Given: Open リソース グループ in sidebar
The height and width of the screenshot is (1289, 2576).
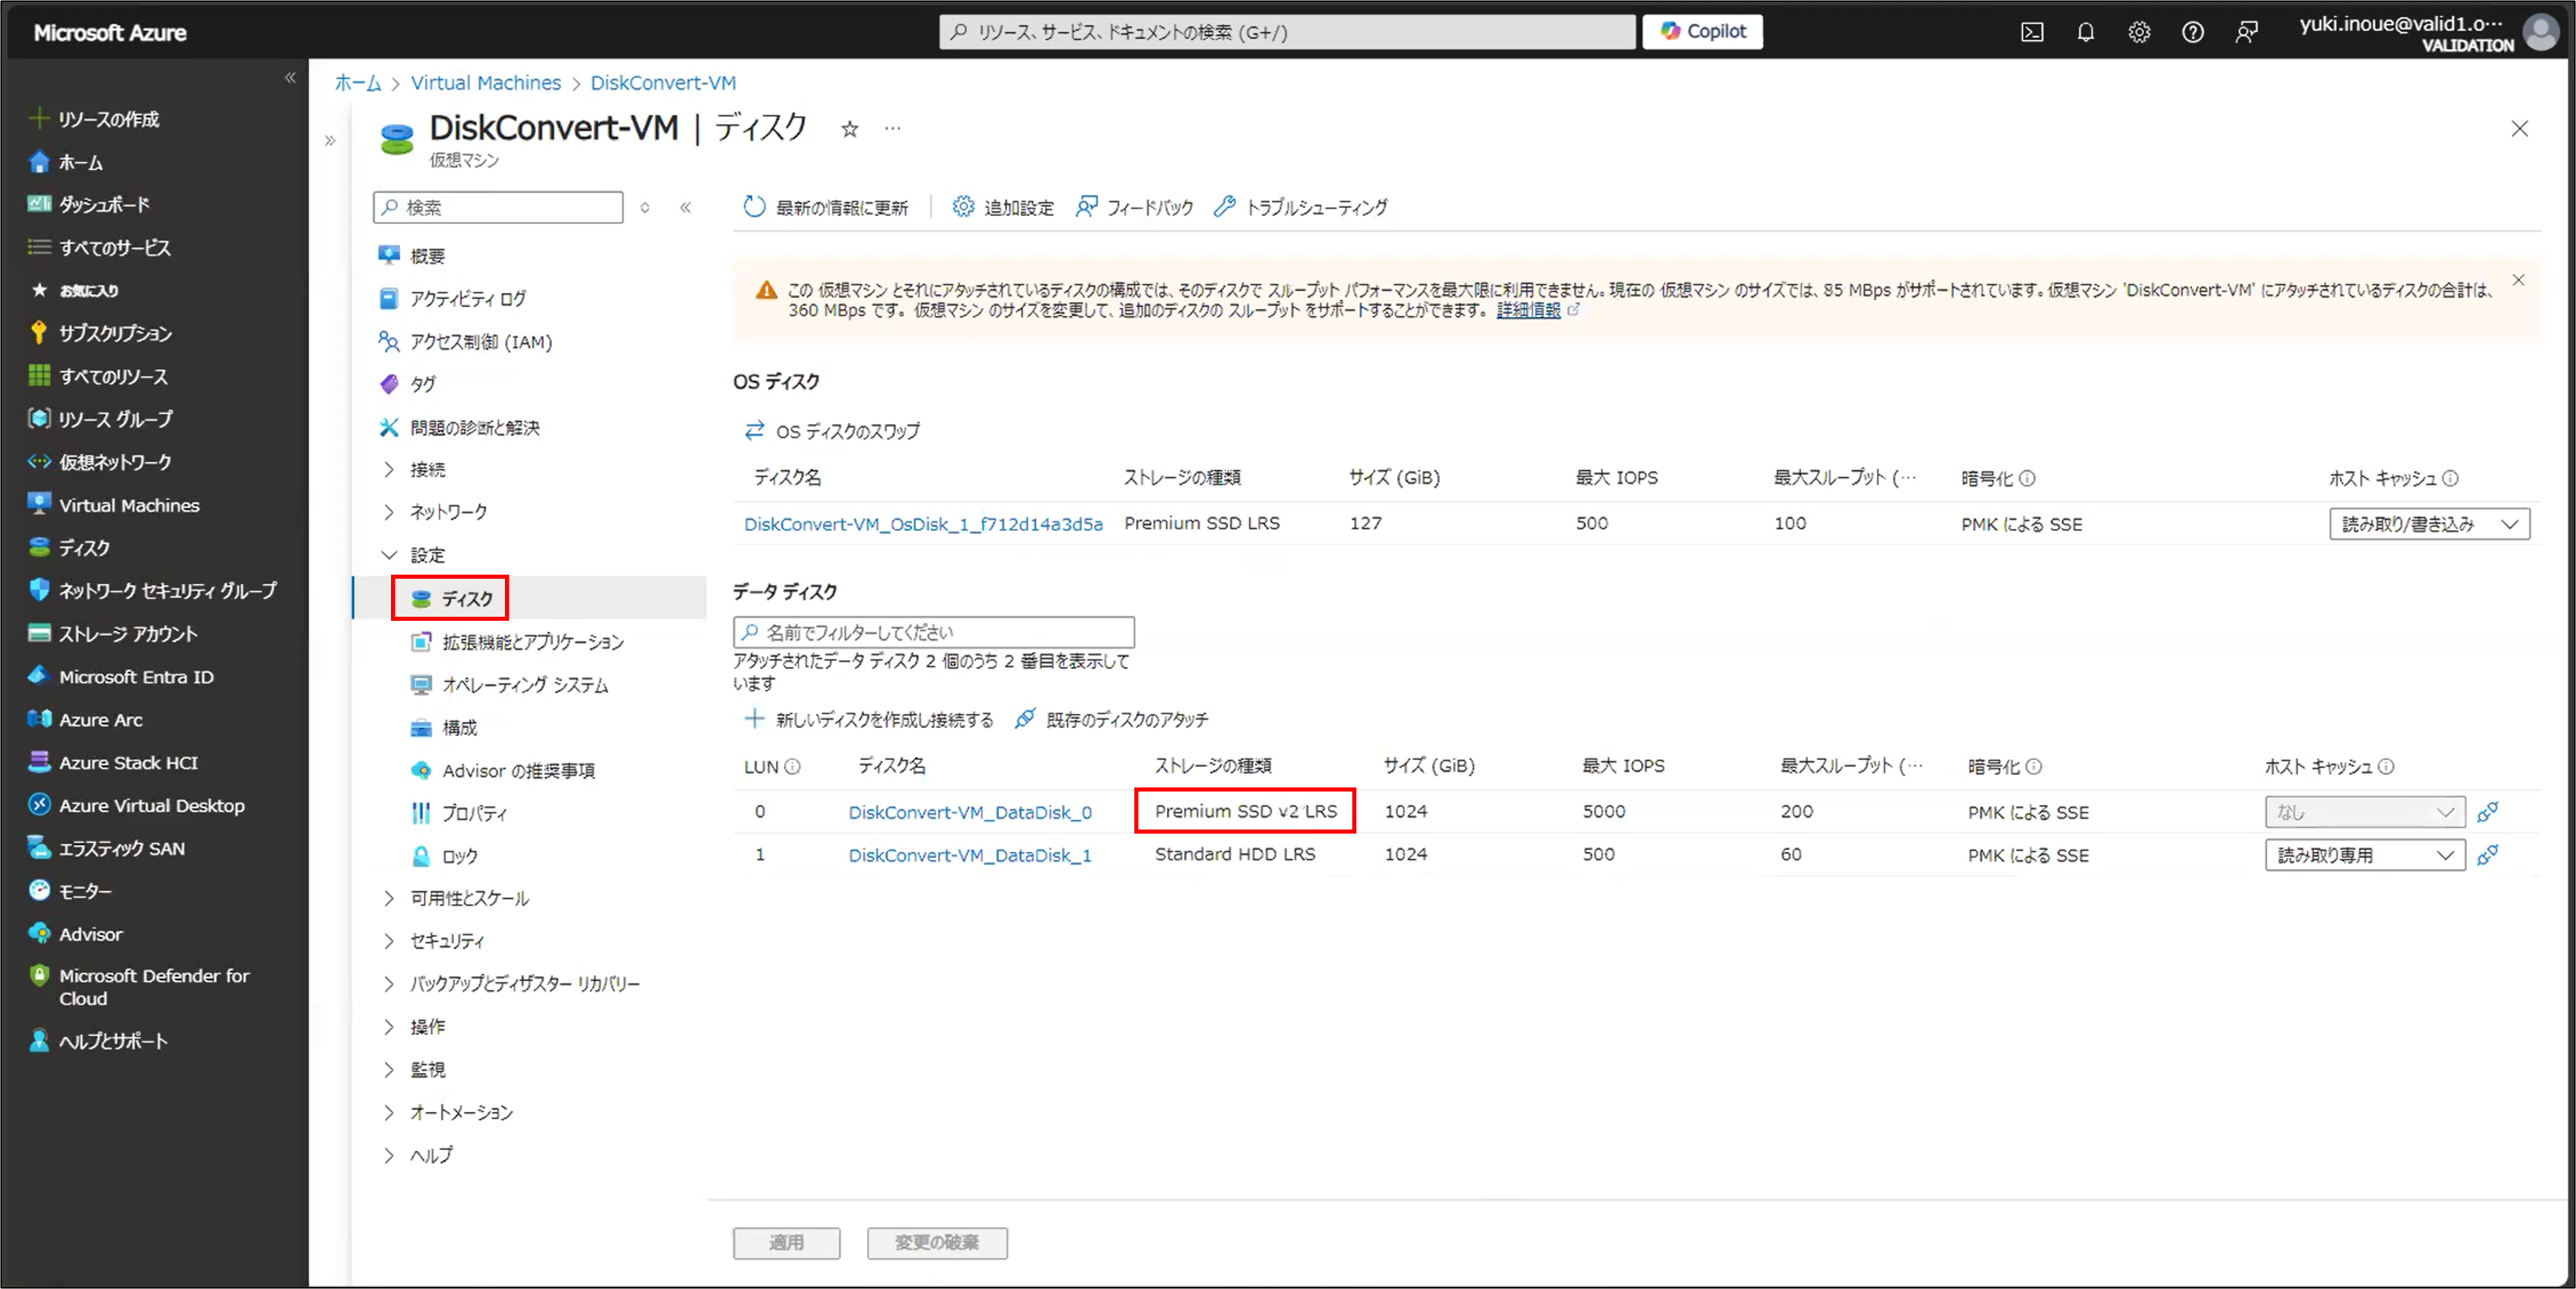Looking at the screenshot, I should click(115, 419).
